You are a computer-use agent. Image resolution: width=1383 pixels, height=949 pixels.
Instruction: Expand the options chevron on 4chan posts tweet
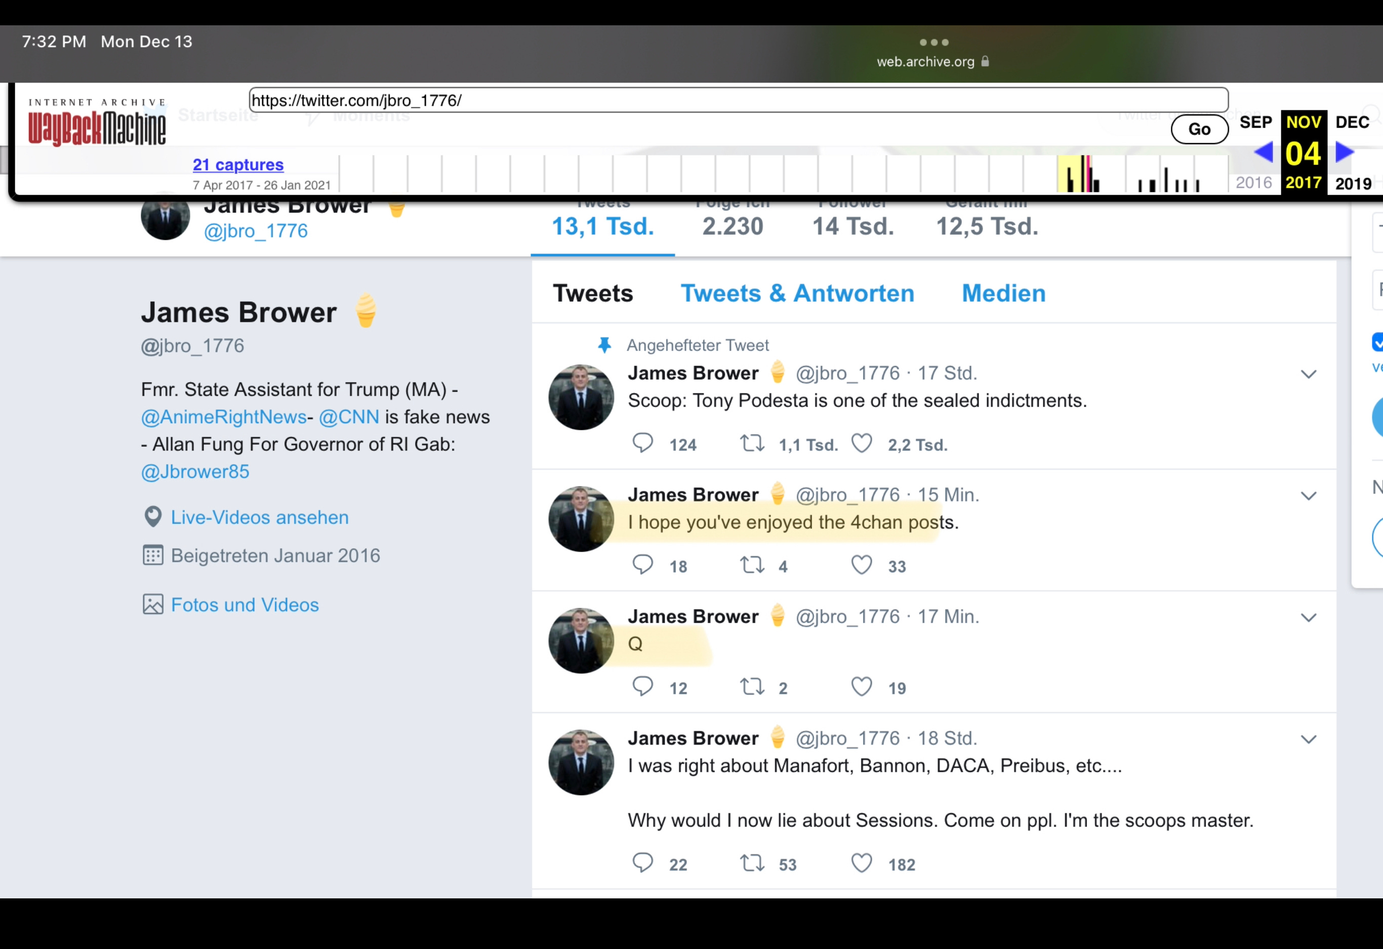pyautogui.click(x=1308, y=496)
